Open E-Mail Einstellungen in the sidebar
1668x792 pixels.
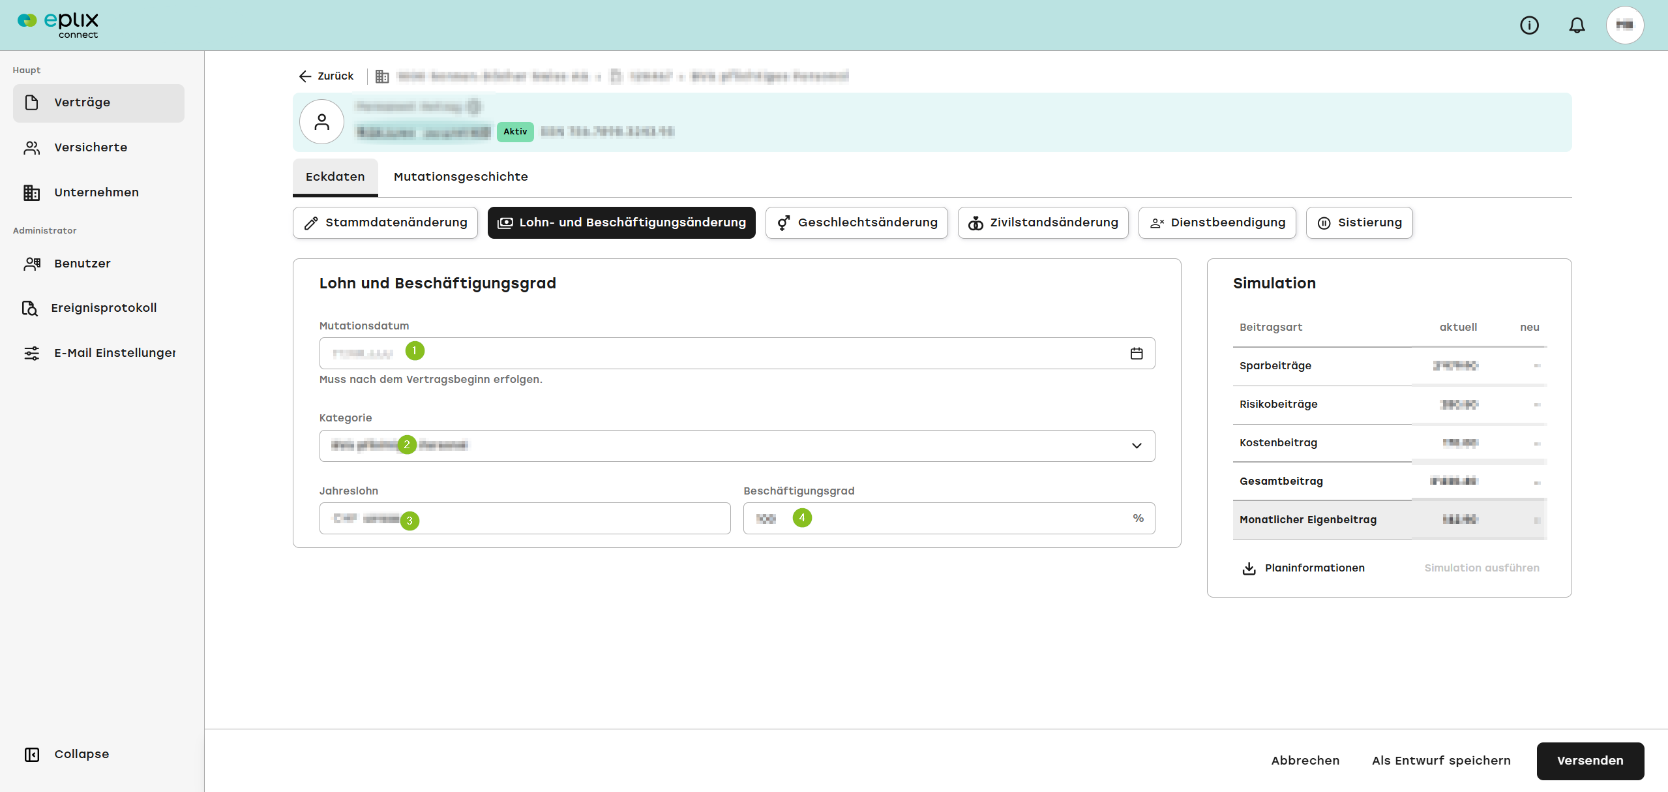pyautogui.click(x=98, y=353)
